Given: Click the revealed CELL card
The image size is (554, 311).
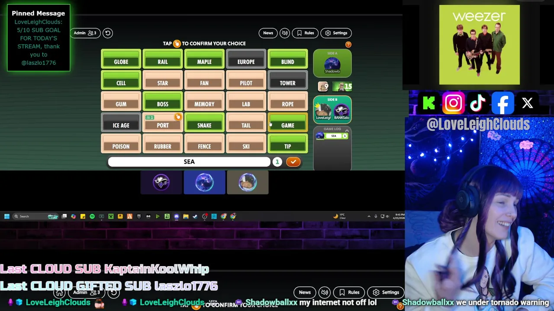Looking at the screenshot, I should [121, 81].
